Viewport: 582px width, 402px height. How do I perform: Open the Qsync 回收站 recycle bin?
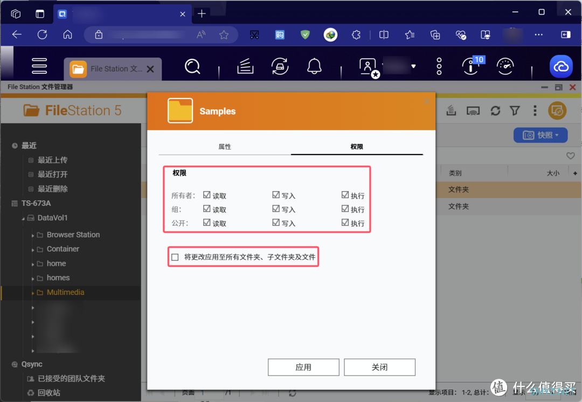[x=48, y=393]
